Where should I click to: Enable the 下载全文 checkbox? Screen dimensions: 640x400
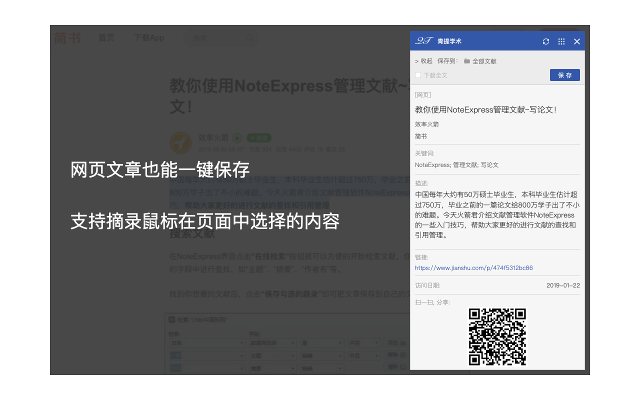click(x=418, y=75)
